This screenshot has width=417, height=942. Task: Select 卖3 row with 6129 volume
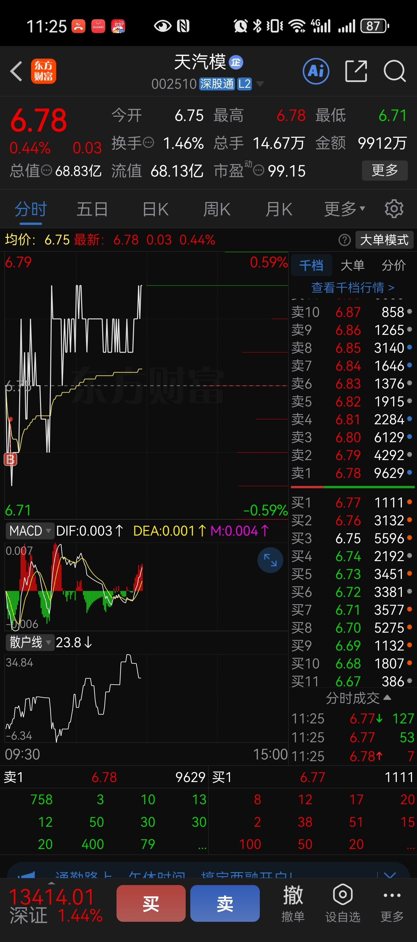tap(352, 437)
